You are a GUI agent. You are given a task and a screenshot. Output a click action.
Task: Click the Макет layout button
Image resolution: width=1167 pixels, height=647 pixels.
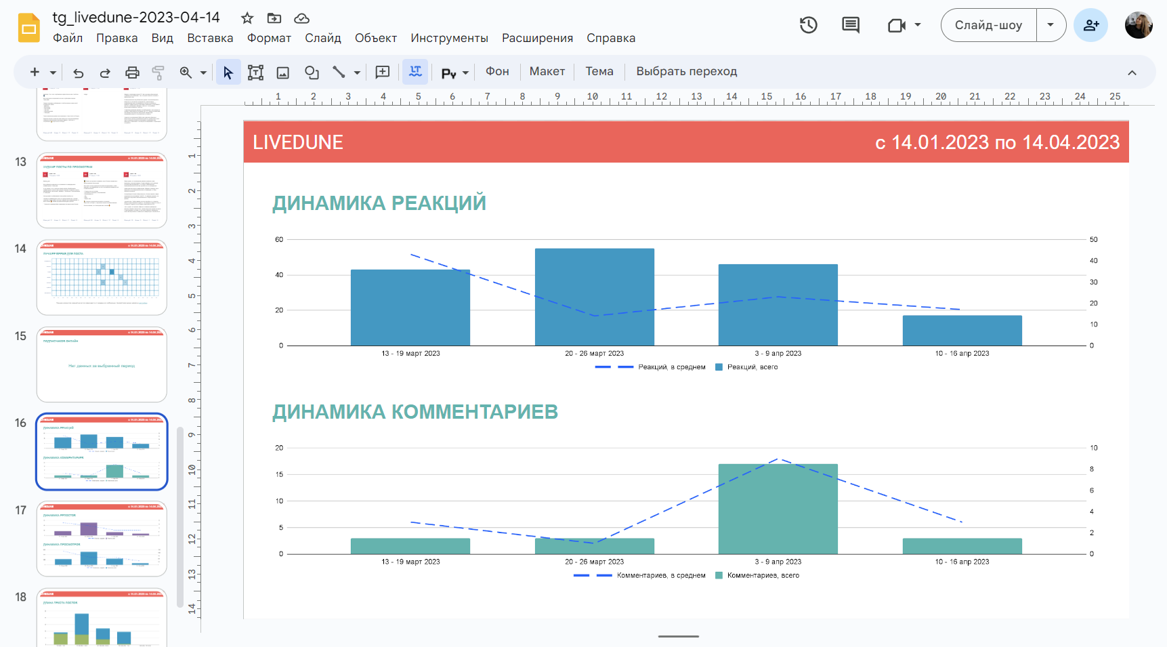tap(547, 71)
